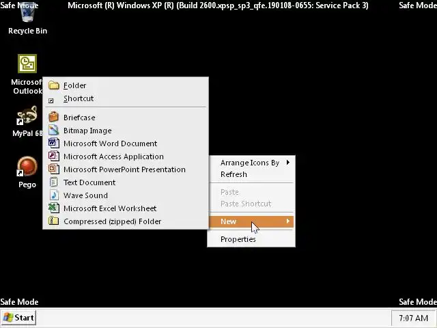
Task: Click the zipped Folder icon
Action: (x=53, y=221)
